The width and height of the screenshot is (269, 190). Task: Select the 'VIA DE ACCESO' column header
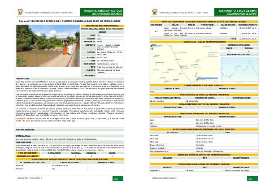pyautogui.click(x=228, y=25)
